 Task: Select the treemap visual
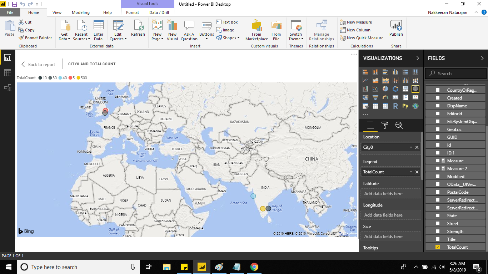click(405, 89)
